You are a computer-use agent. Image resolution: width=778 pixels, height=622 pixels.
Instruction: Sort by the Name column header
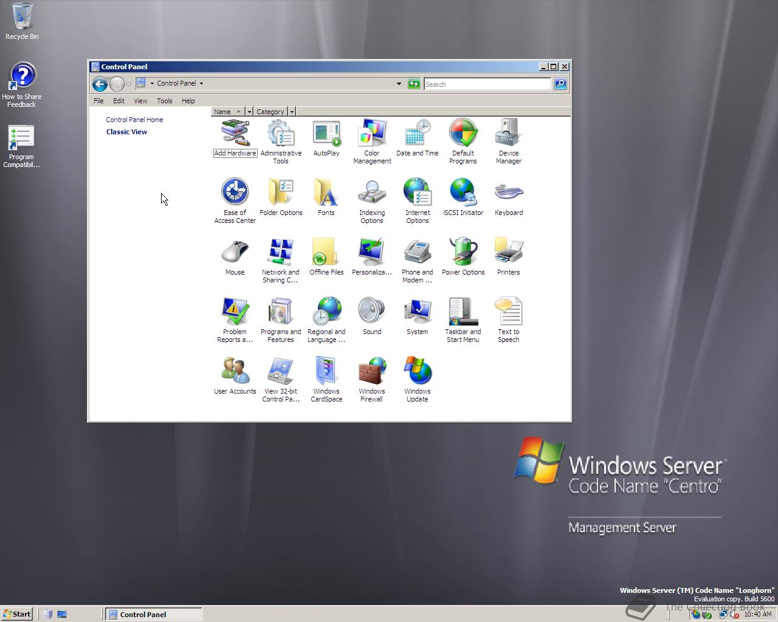tap(229, 112)
